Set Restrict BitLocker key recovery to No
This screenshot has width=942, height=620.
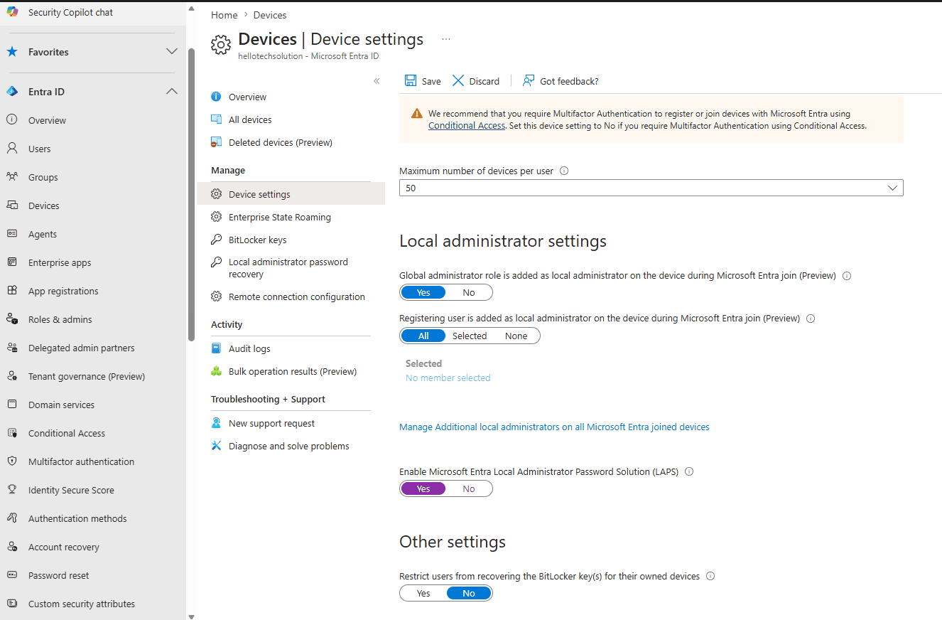click(x=469, y=593)
